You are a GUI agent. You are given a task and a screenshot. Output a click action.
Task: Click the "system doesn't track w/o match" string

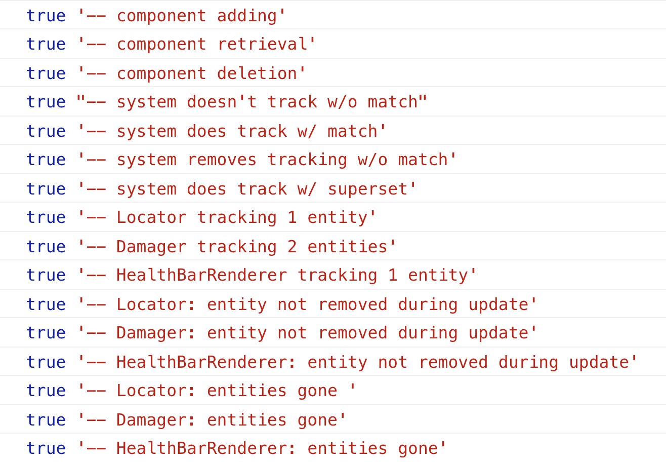coord(252,102)
